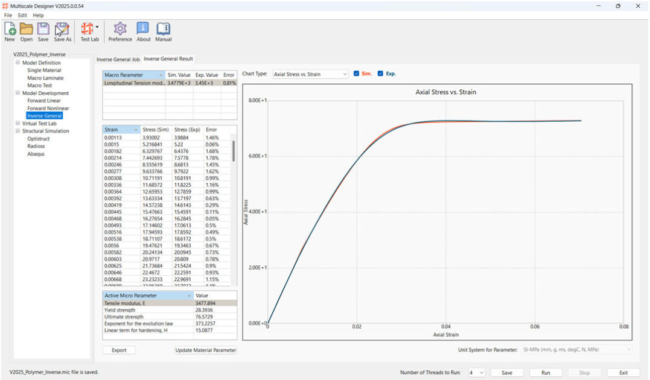The image size is (650, 380).
Task: Click the Save As toolbar icon
Action: point(62,29)
